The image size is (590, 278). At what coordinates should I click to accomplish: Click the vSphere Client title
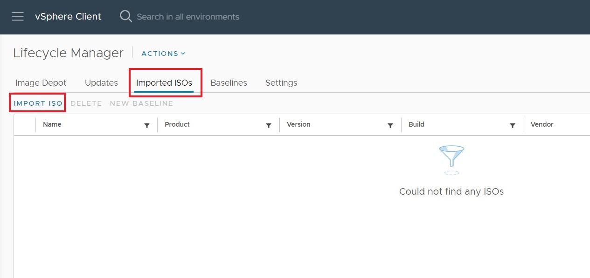point(68,16)
